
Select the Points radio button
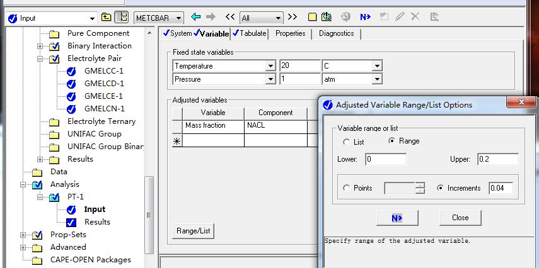[x=346, y=188]
